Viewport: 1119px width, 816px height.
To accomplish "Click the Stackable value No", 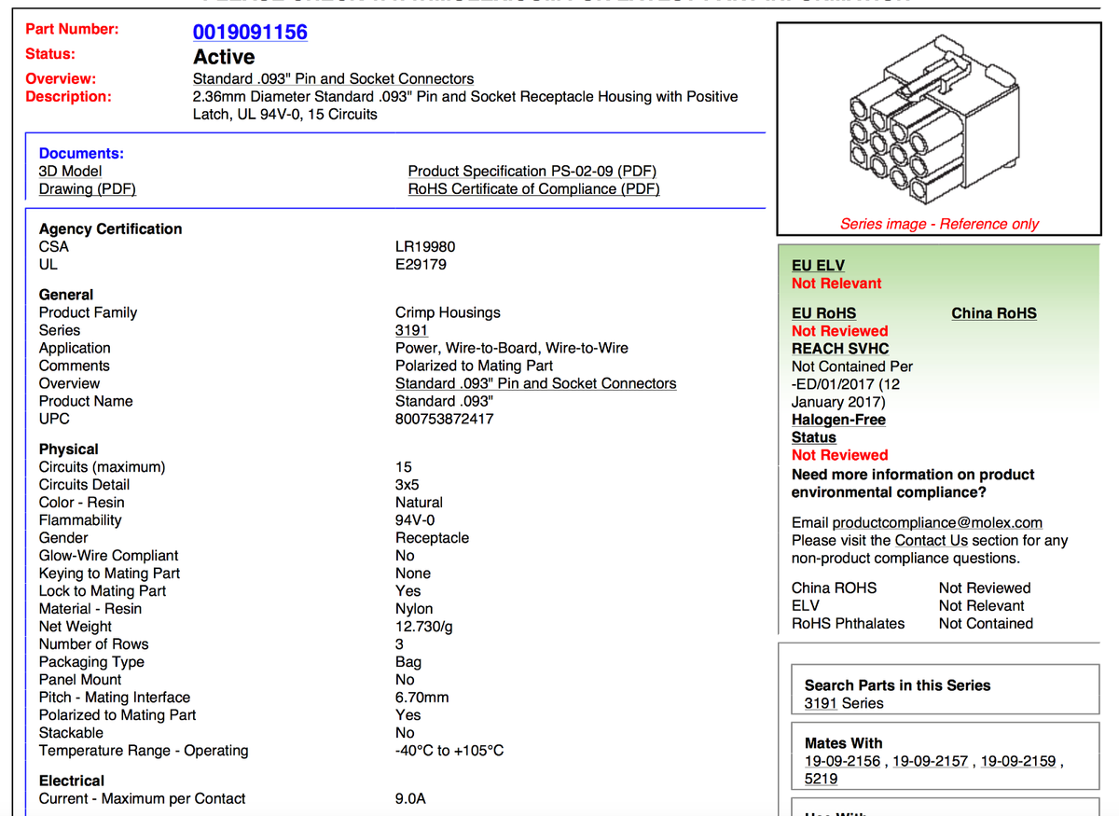I will [405, 733].
